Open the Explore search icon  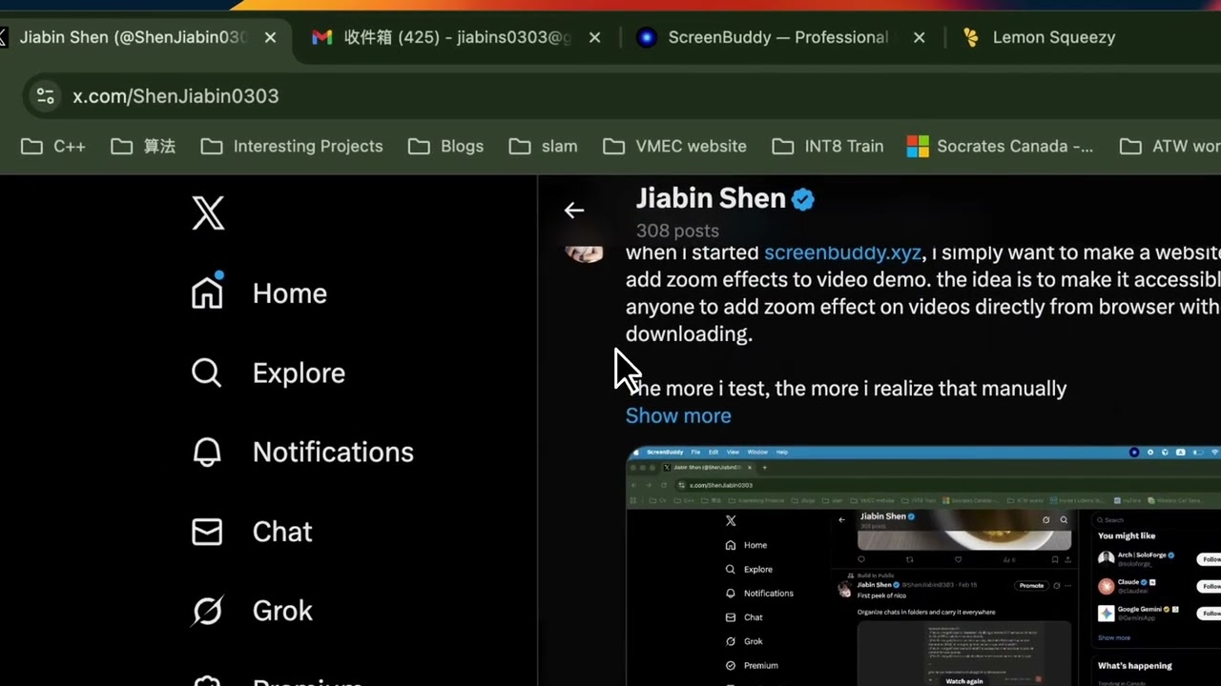pos(207,373)
